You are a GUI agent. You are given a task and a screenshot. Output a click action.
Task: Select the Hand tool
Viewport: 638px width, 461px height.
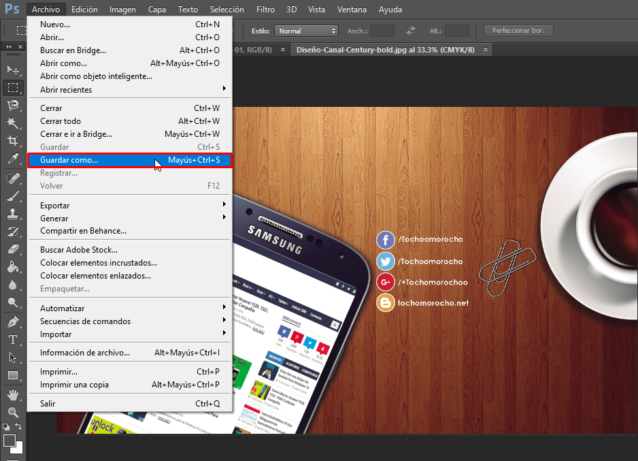tap(13, 395)
